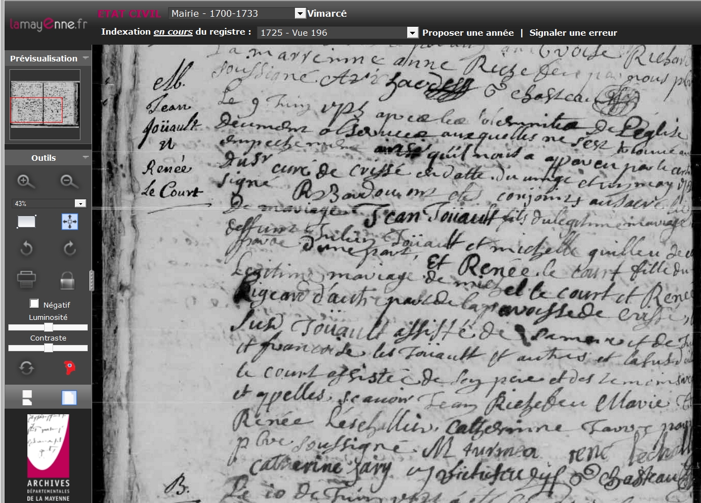Click the red head marker icon
Viewport: 701px width, 503px height.
70,367
